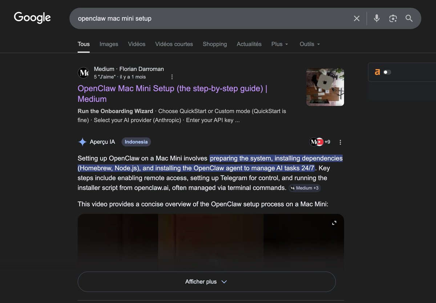Clear the search query with X
Screen dimensions: 436x303
point(356,18)
